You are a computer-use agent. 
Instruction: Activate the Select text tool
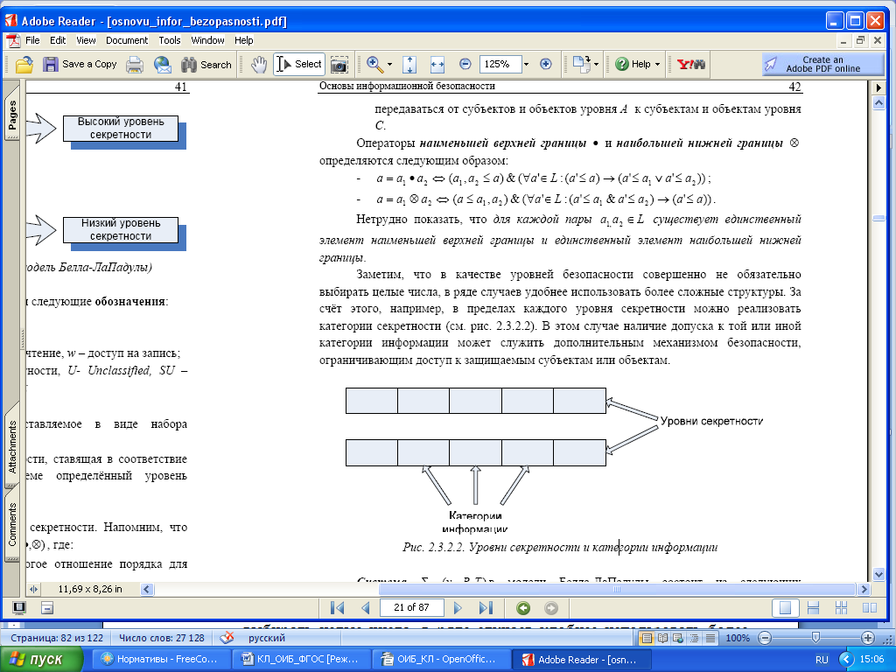click(x=299, y=65)
